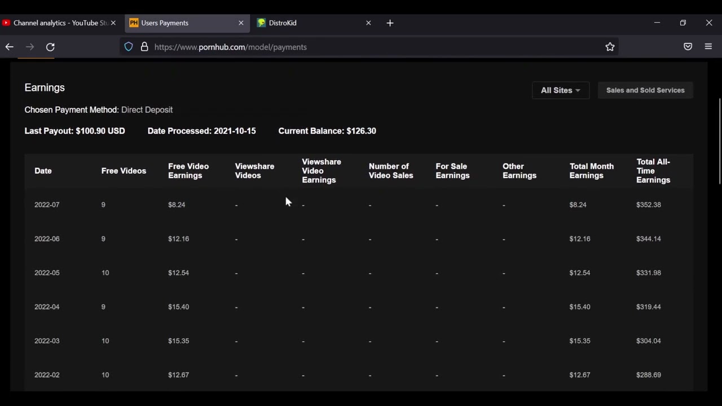Select the 2022-05 date cell

click(47, 273)
